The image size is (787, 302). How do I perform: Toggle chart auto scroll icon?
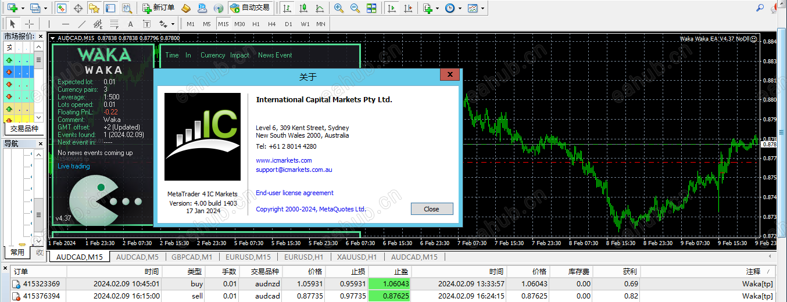pyautogui.click(x=392, y=8)
